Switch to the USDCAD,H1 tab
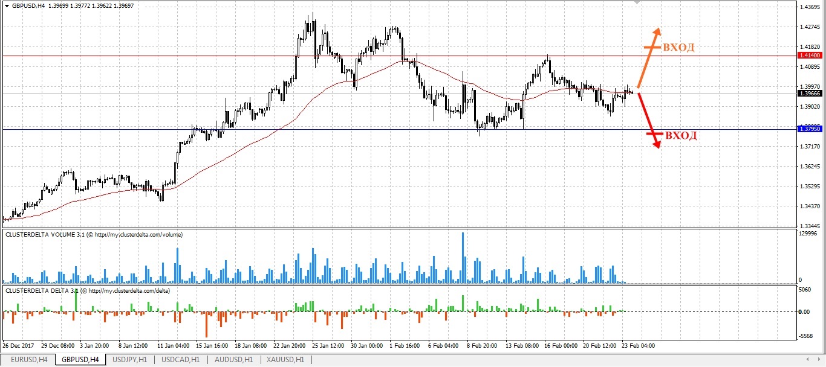This screenshot has height=367, width=826. (181, 360)
